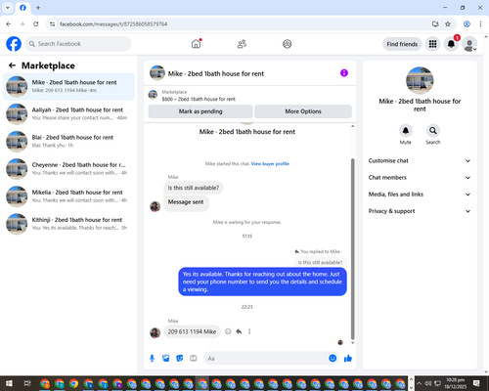Send a thumbs-up like
Image resolution: width=489 pixels, height=391 pixels.
(x=348, y=359)
